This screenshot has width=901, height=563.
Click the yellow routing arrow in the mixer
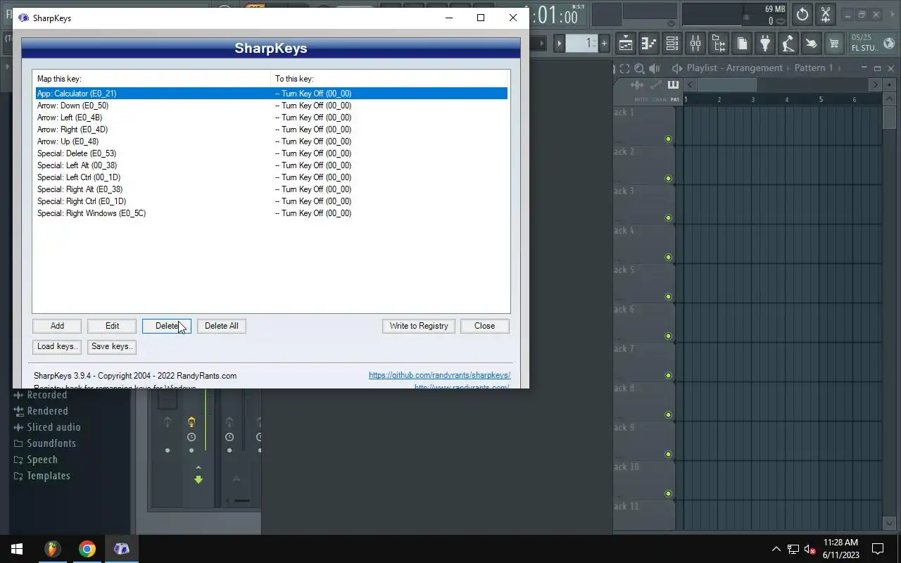pyautogui.click(x=191, y=422)
